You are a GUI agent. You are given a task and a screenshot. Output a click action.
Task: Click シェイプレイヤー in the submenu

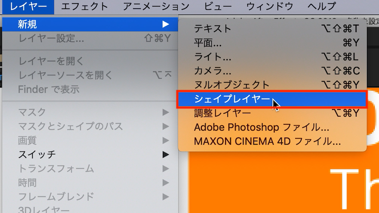coord(232,99)
